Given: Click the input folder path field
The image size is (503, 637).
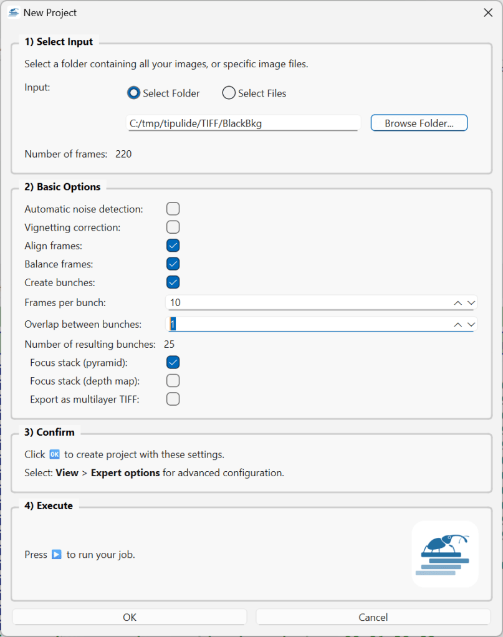Looking at the screenshot, I should (x=243, y=123).
